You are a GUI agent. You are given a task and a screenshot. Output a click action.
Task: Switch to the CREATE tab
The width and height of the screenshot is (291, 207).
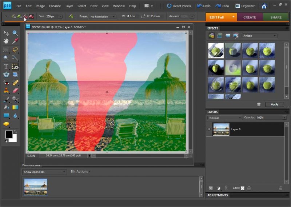pos(250,17)
